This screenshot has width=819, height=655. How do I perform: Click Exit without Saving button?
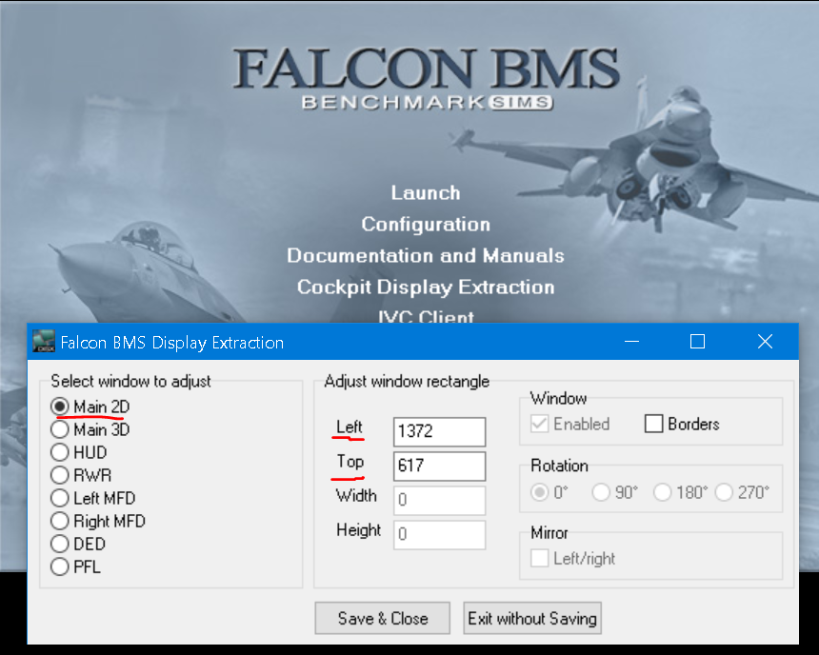[532, 618]
